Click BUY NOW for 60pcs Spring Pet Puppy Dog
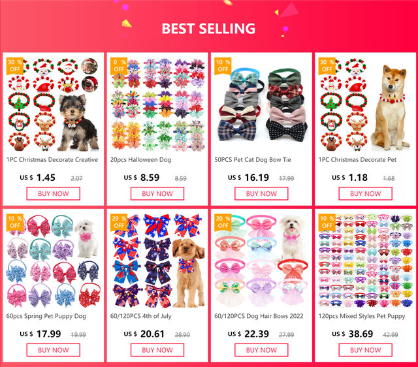 (54, 350)
